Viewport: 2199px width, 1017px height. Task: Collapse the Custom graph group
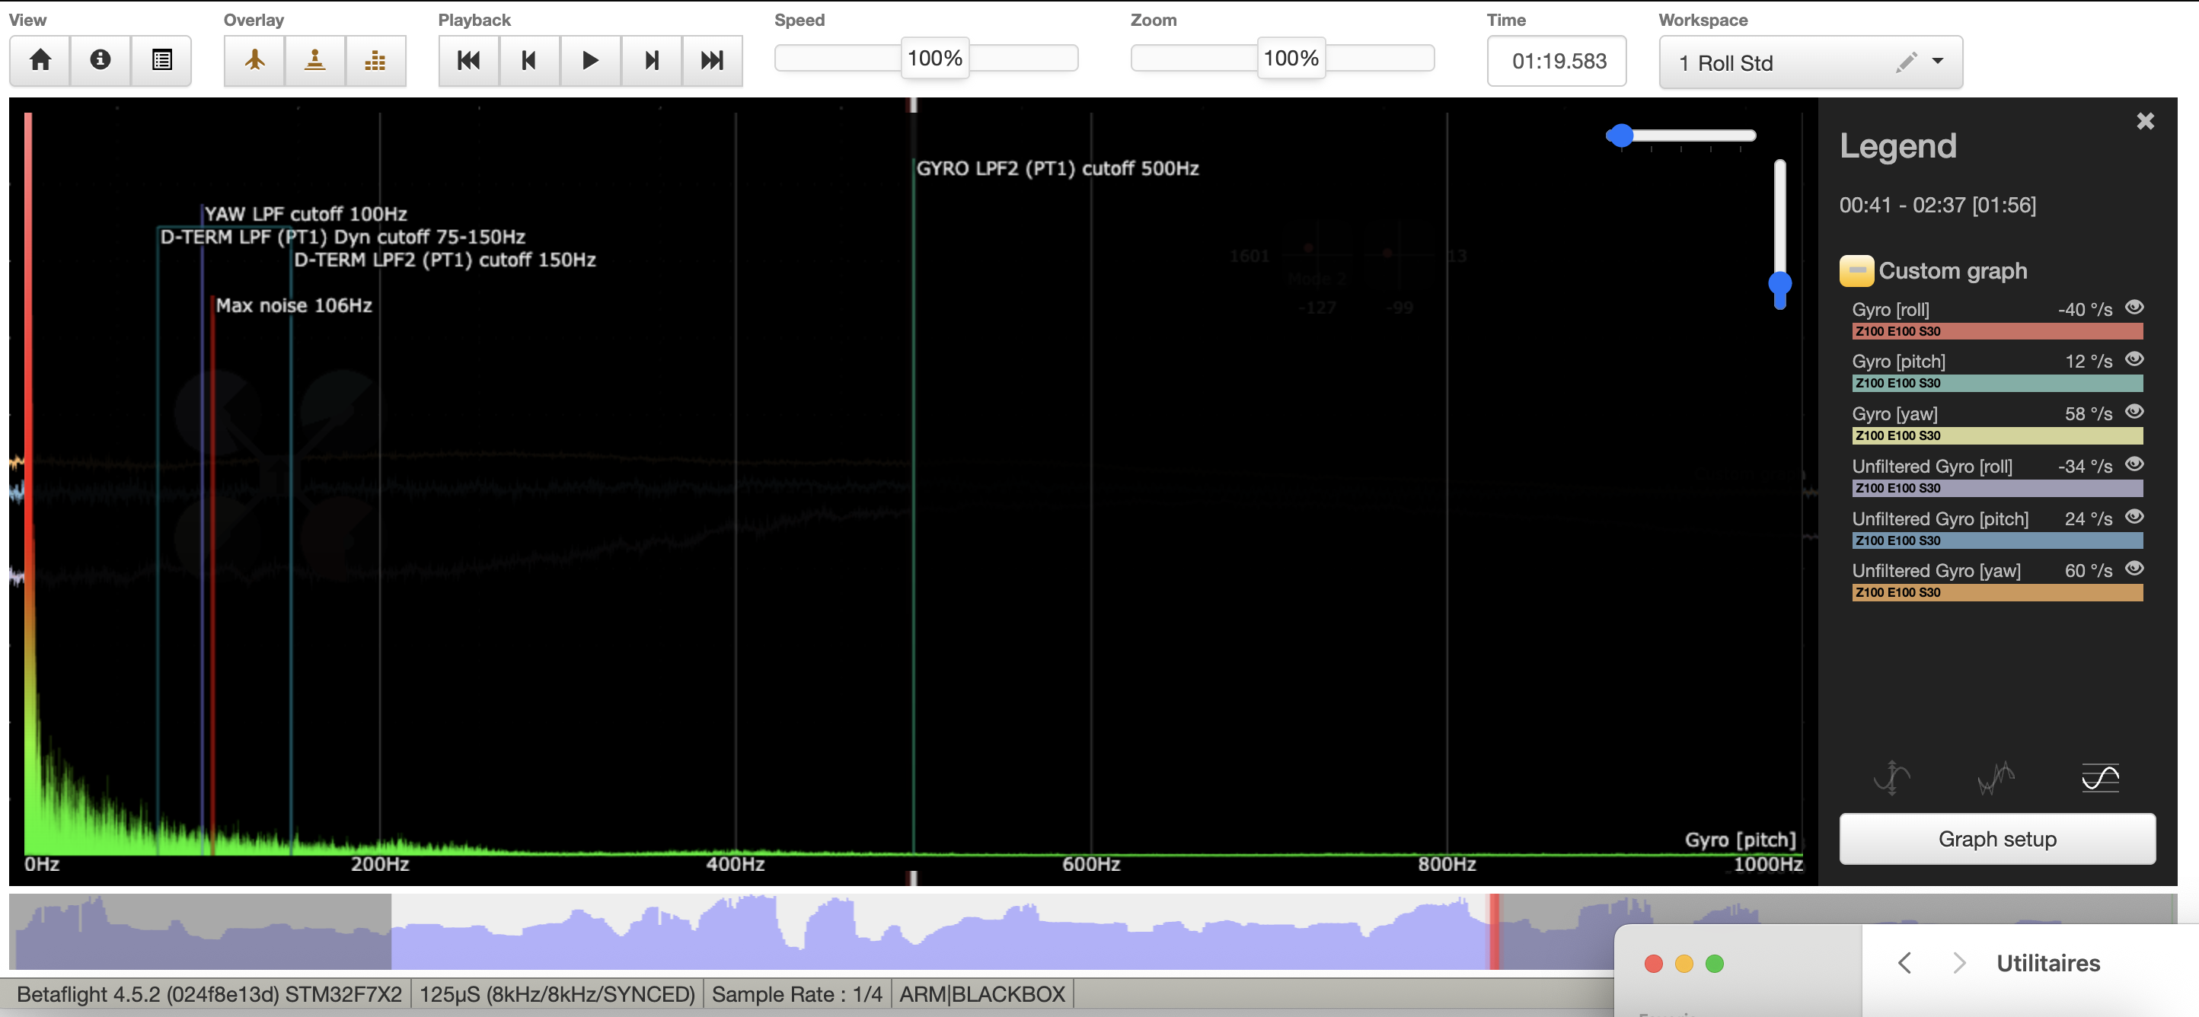pos(1856,270)
